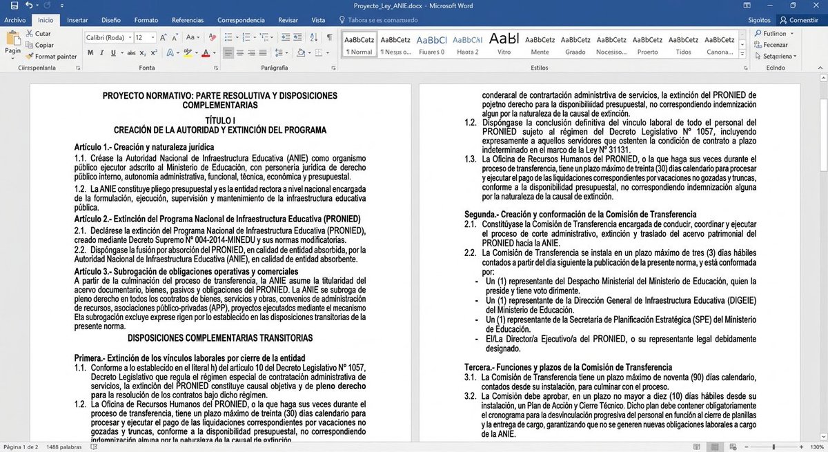828x452 pixels.
Task: Click the text effects A icon
Action: pos(170,53)
